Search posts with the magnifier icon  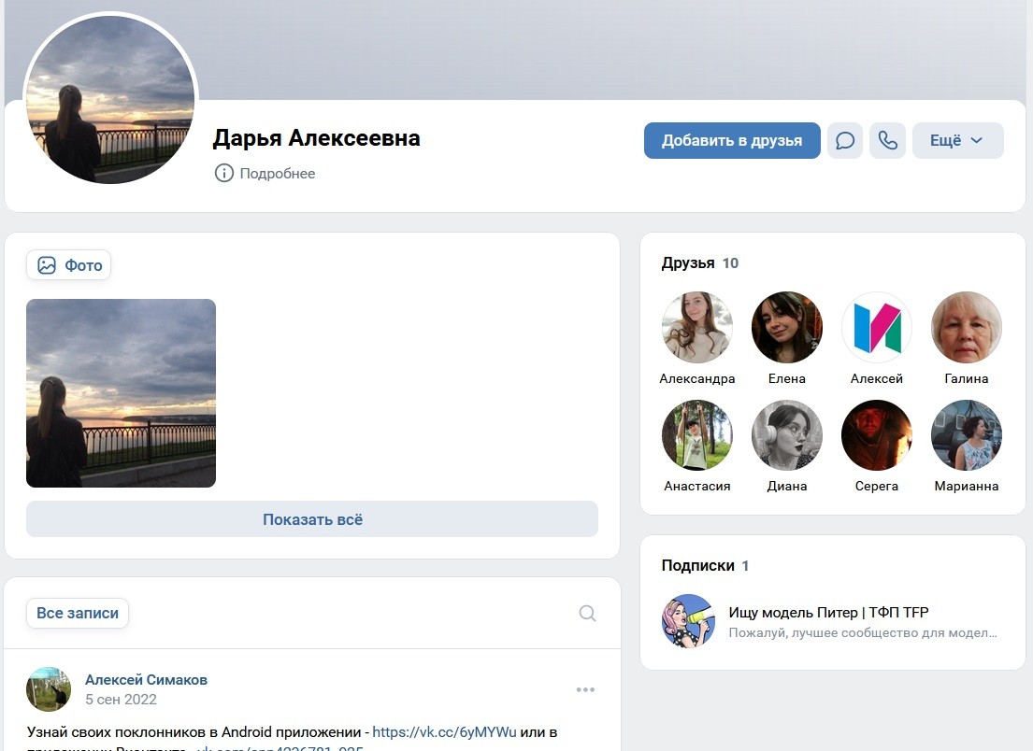click(x=587, y=614)
